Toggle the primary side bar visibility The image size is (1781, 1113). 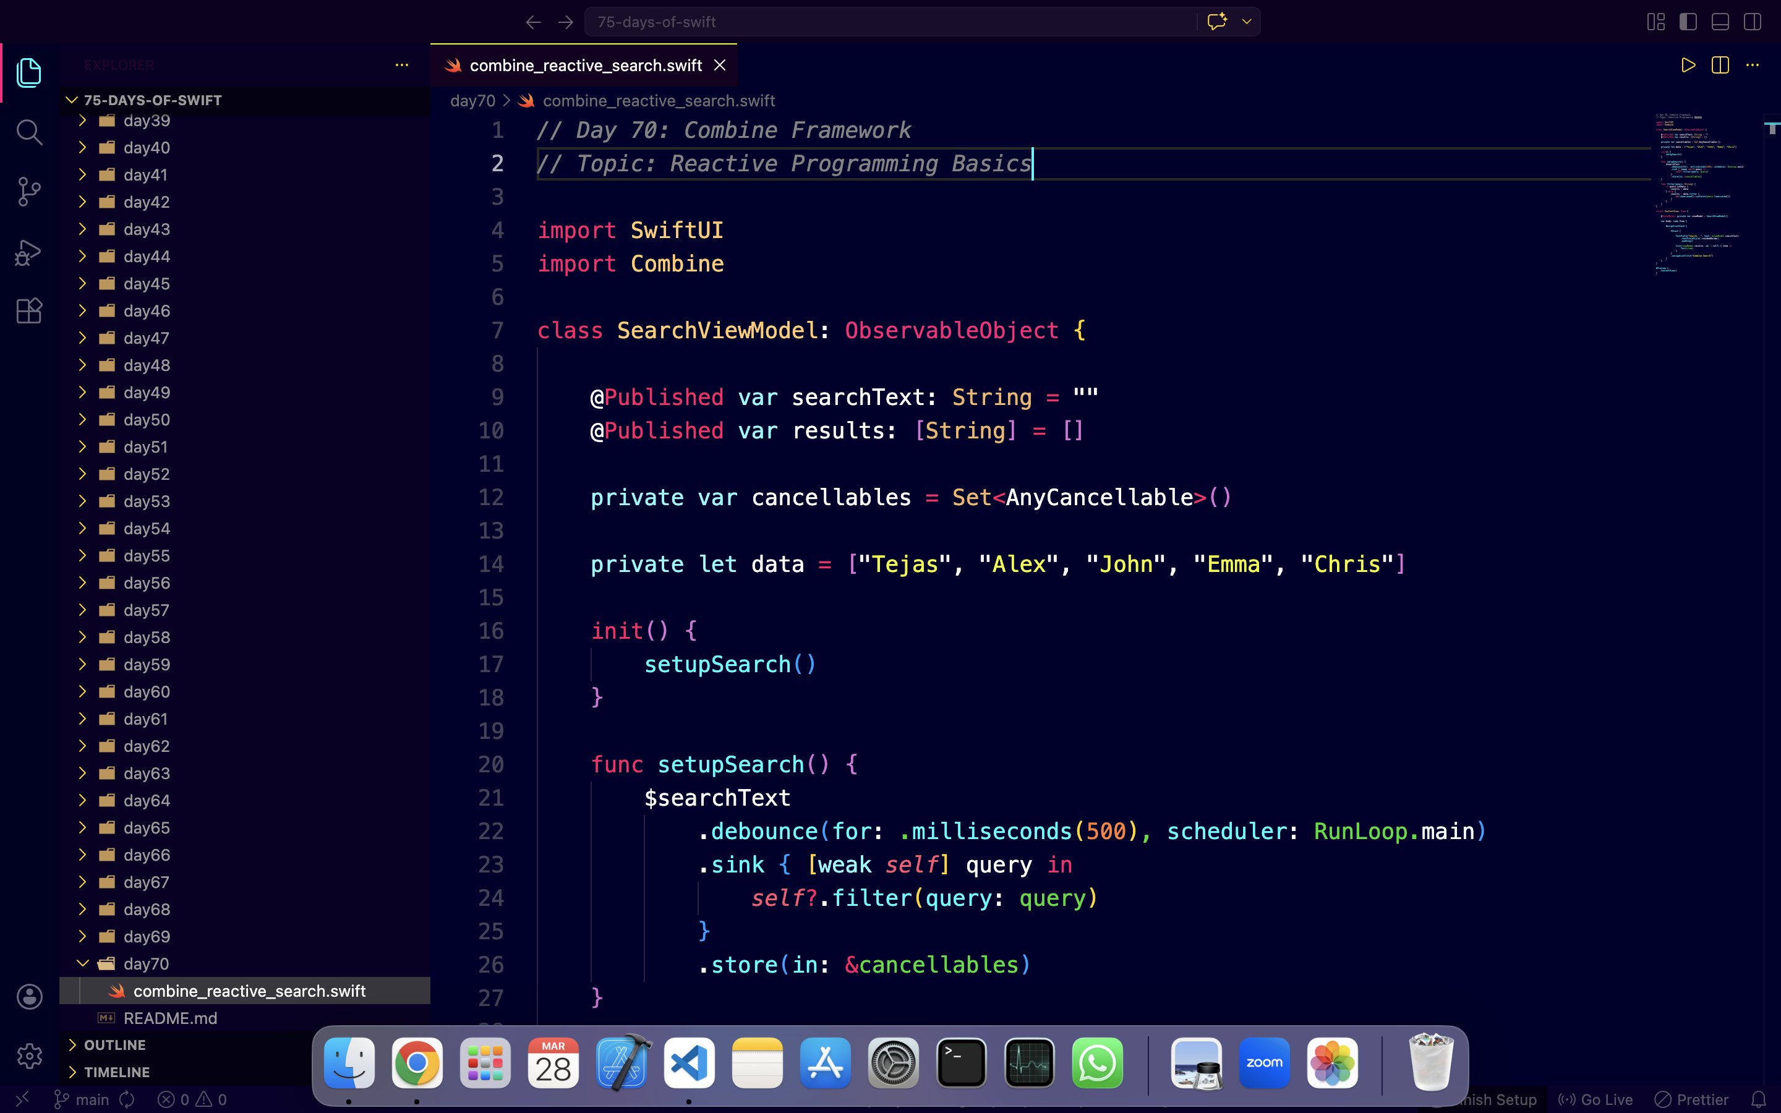[1688, 22]
